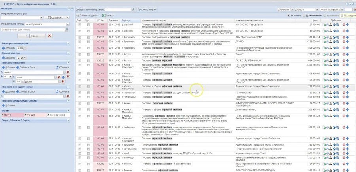Click the analytics pie icon in the 198 210.00 row

point(334,80)
